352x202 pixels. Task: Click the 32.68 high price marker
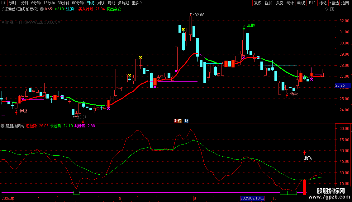(199, 15)
